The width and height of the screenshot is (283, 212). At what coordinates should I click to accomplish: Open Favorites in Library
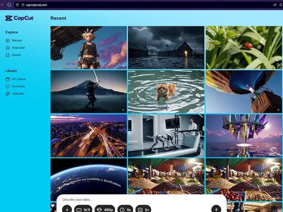click(x=15, y=86)
